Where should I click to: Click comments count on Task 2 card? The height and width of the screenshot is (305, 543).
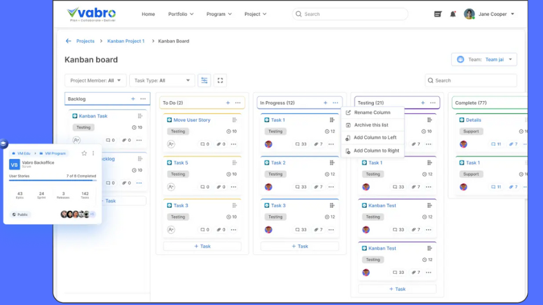pyautogui.click(x=301, y=187)
